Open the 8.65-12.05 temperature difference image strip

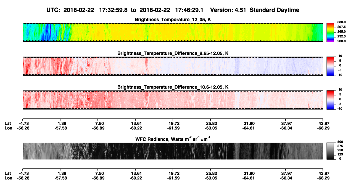point(173,66)
